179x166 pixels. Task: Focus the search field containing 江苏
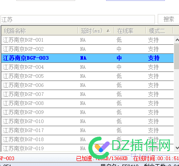pos(77,19)
